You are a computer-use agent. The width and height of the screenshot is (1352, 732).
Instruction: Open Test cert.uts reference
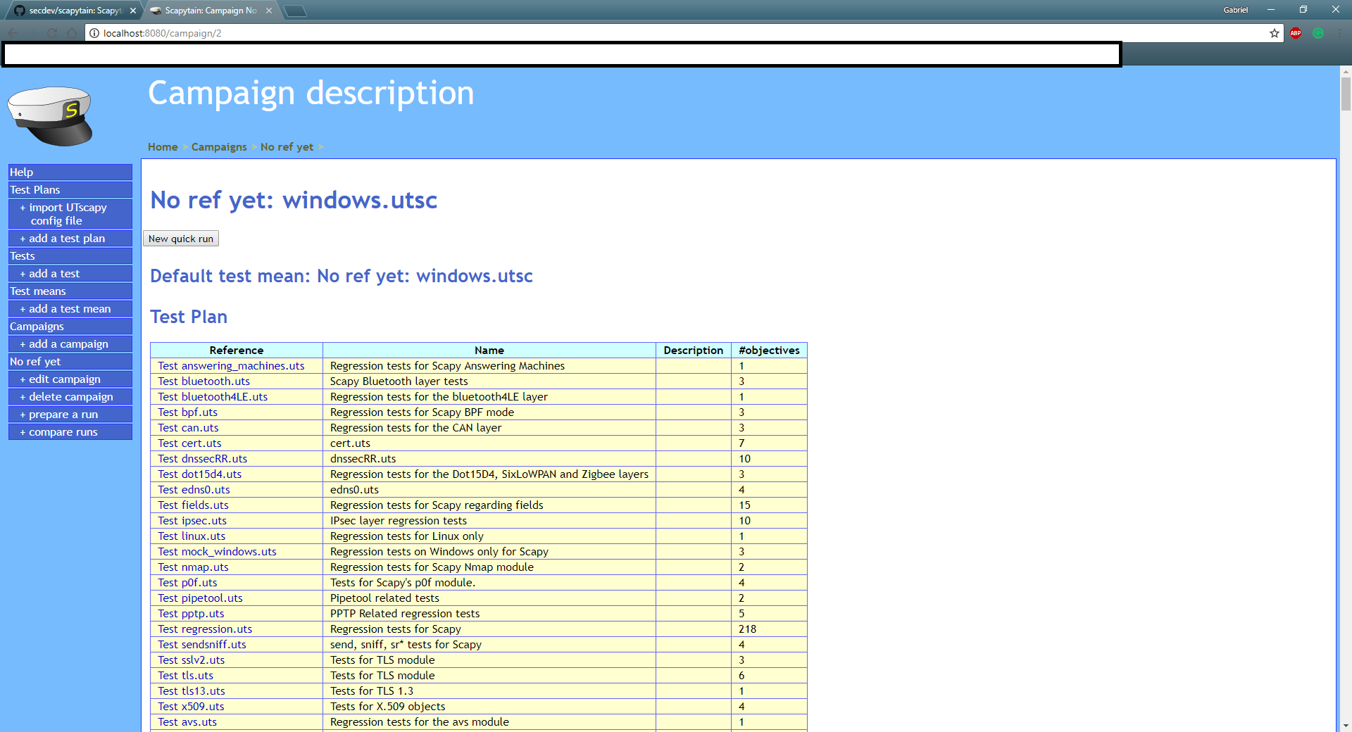[x=189, y=443]
